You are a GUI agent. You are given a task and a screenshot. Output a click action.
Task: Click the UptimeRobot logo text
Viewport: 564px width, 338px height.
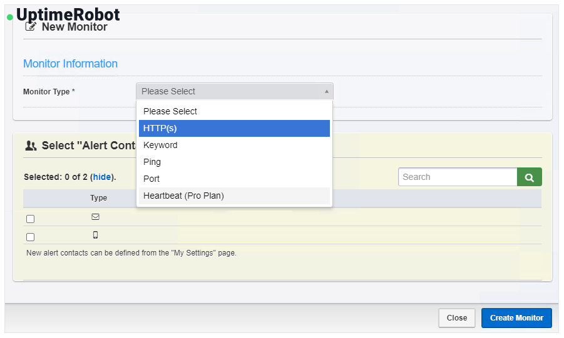[68, 15]
